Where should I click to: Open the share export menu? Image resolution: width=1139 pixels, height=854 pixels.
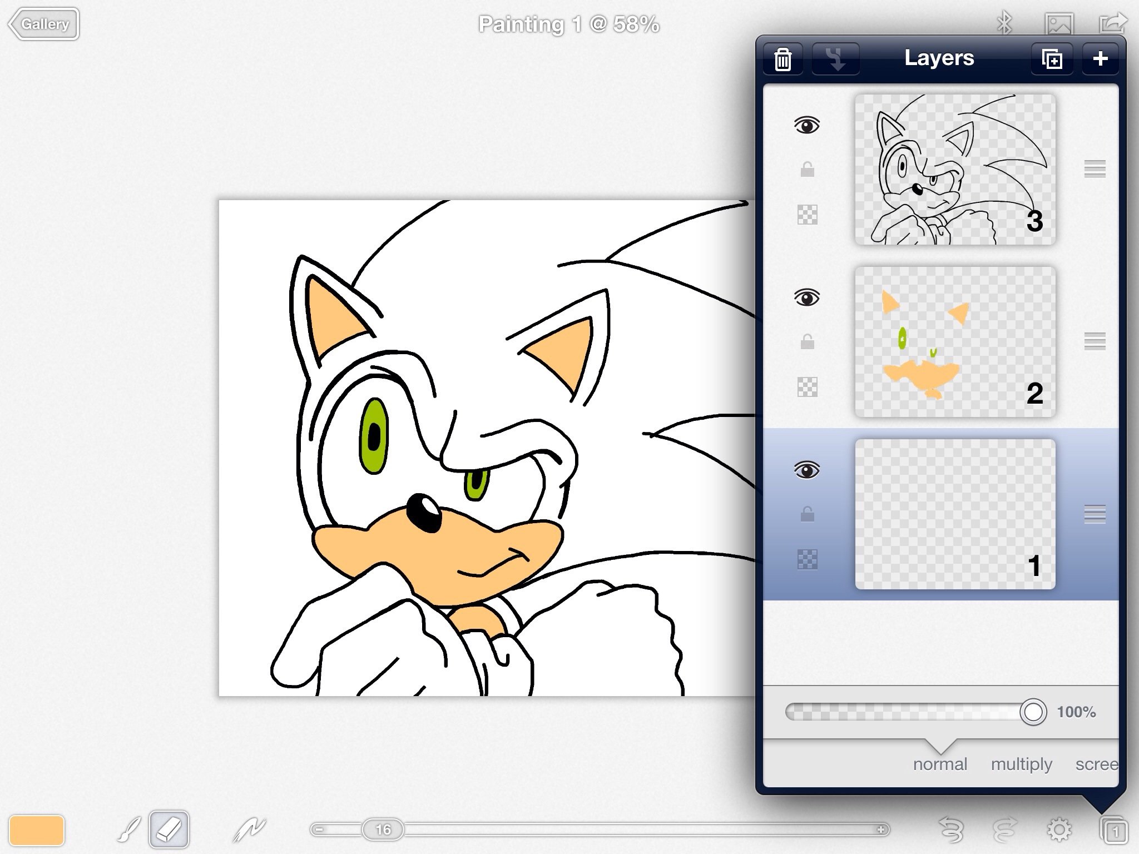[x=1113, y=23]
